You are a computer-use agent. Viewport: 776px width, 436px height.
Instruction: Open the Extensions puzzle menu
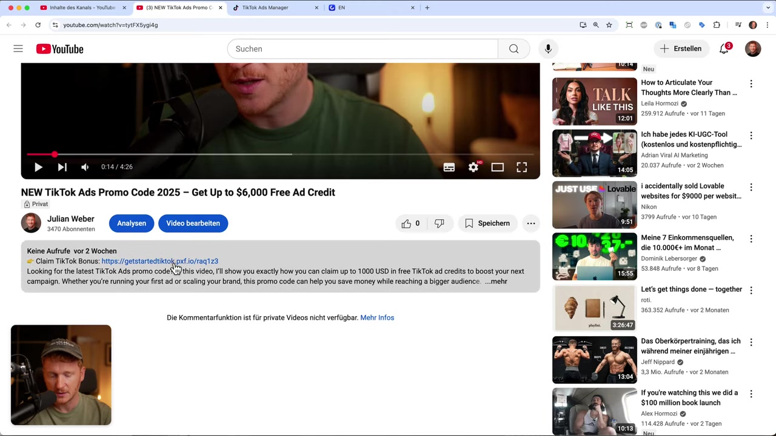tap(717, 25)
